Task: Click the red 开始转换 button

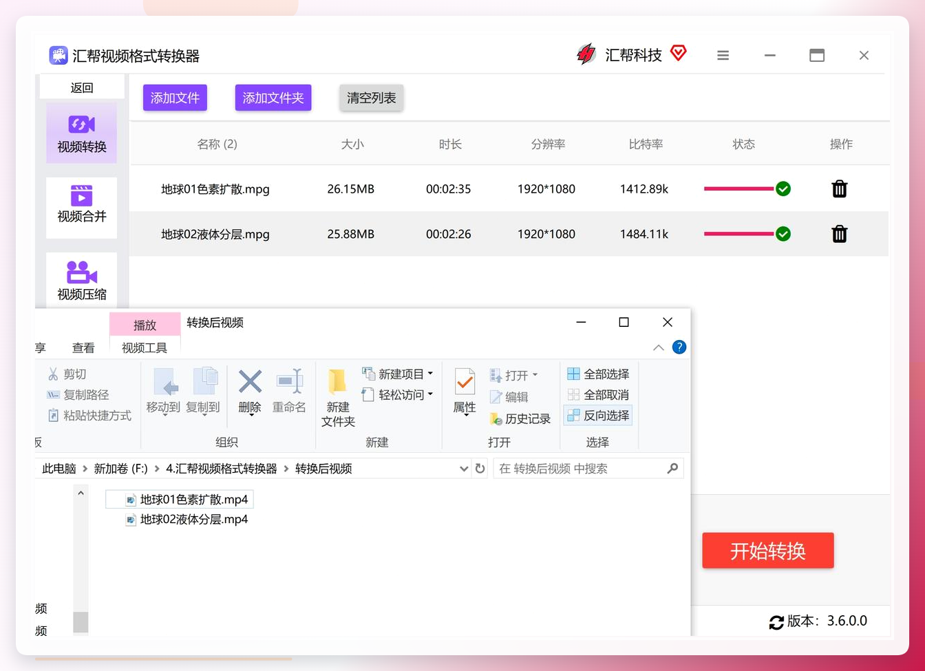Action: 768,551
